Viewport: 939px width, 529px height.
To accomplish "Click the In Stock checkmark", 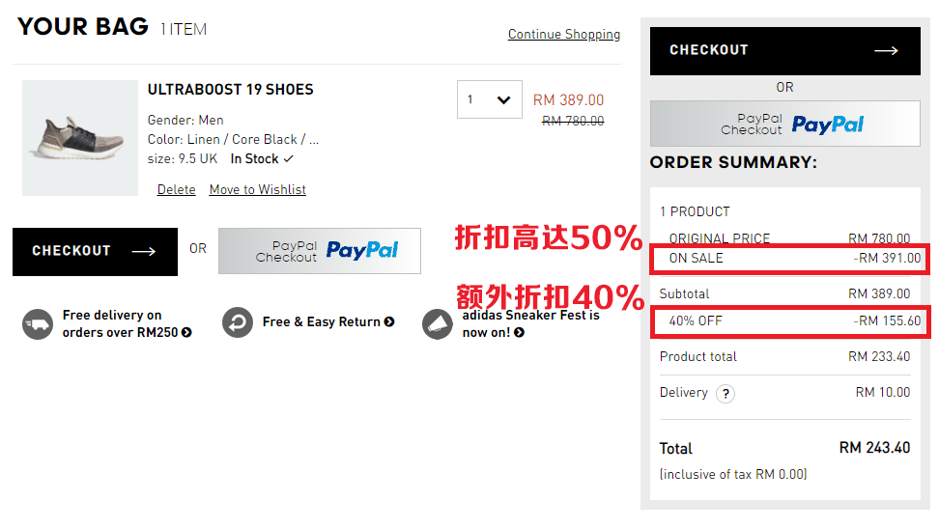I will pyautogui.click(x=288, y=159).
